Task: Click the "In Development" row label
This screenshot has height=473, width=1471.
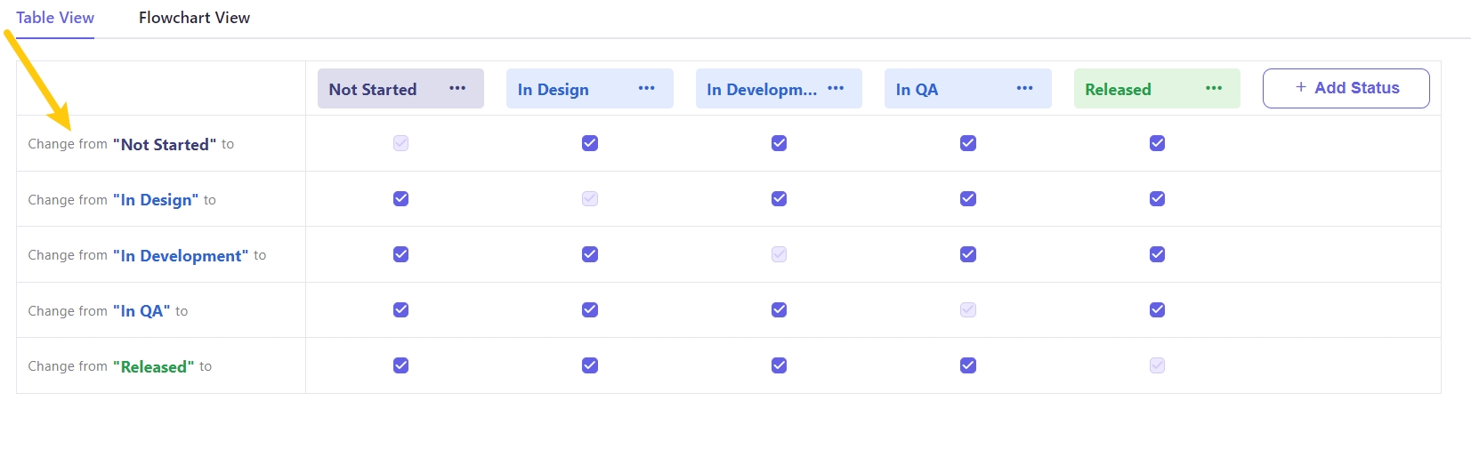Action: [181, 256]
